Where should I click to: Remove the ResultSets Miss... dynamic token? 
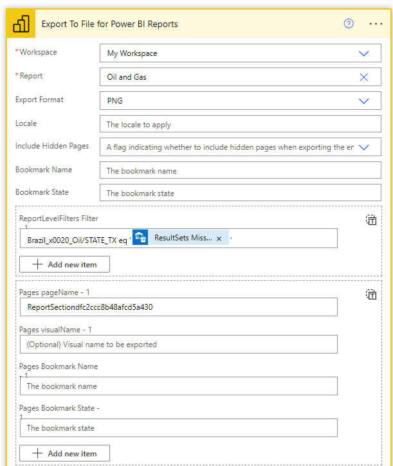click(x=219, y=238)
